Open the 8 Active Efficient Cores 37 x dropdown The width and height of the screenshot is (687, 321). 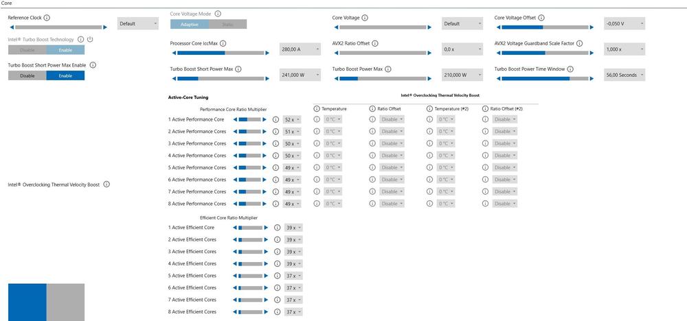(293, 312)
